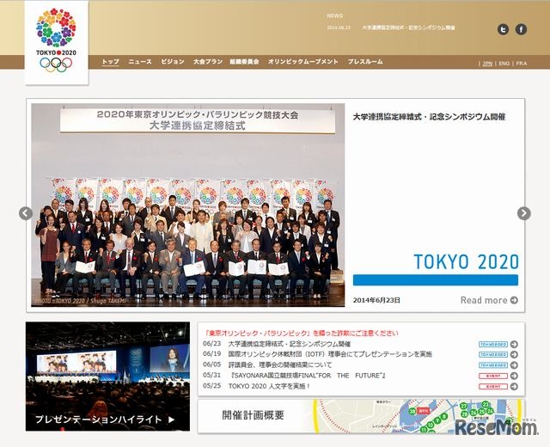Click the date 2014年6月23日

click(376, 300)
